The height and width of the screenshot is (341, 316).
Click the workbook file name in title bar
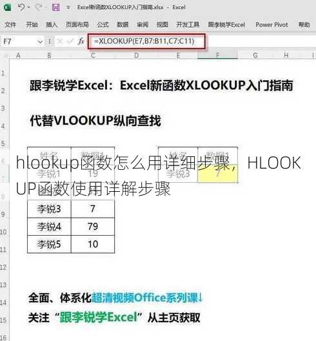(x=121, y=7)
